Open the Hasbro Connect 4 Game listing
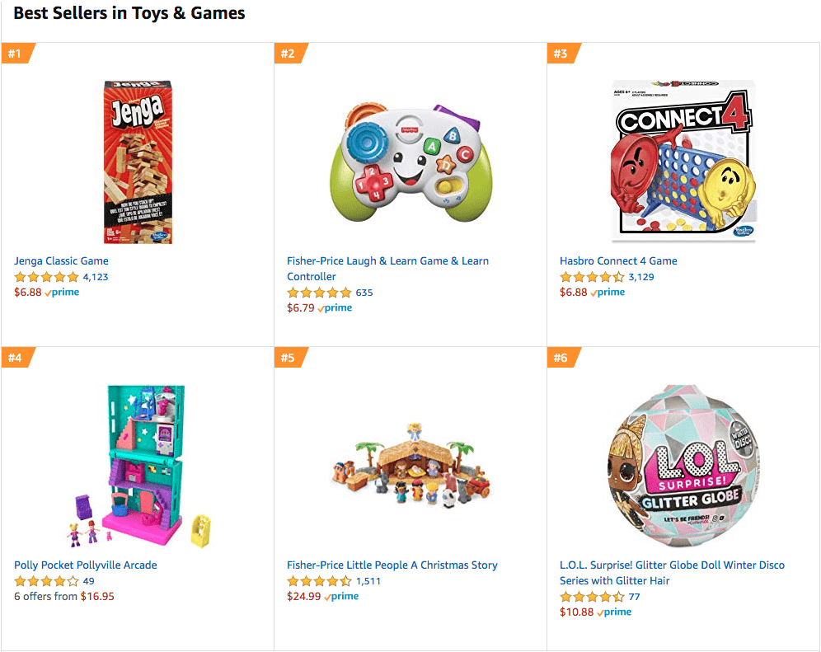821x652 pixels. (x=619, y=260)
